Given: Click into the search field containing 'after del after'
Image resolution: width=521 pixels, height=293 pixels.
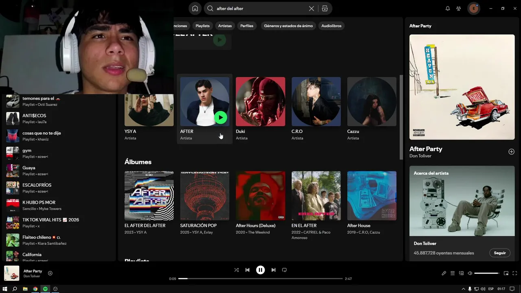Looking at the screenshot, I should click(260, 8).
